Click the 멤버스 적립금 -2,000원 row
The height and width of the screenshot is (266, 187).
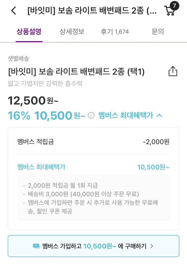93,142
